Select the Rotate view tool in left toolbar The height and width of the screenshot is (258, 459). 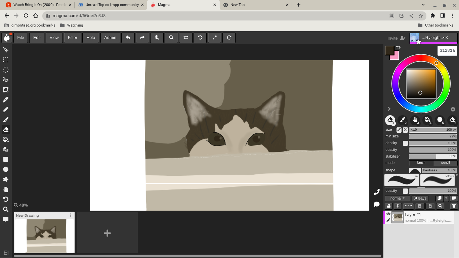coord(6,199)
